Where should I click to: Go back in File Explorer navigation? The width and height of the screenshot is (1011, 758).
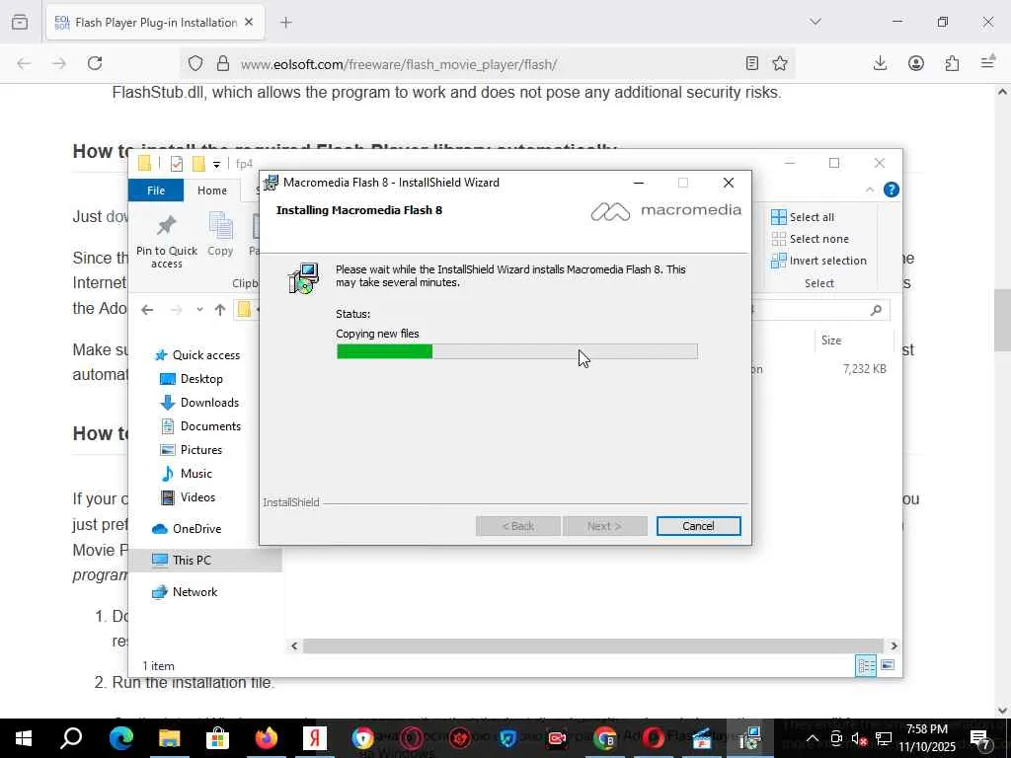pyautogui.click(x=147, y=310)
